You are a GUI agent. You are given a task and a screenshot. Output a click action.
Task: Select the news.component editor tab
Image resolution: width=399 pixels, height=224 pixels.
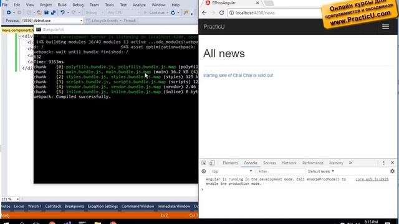17,30
